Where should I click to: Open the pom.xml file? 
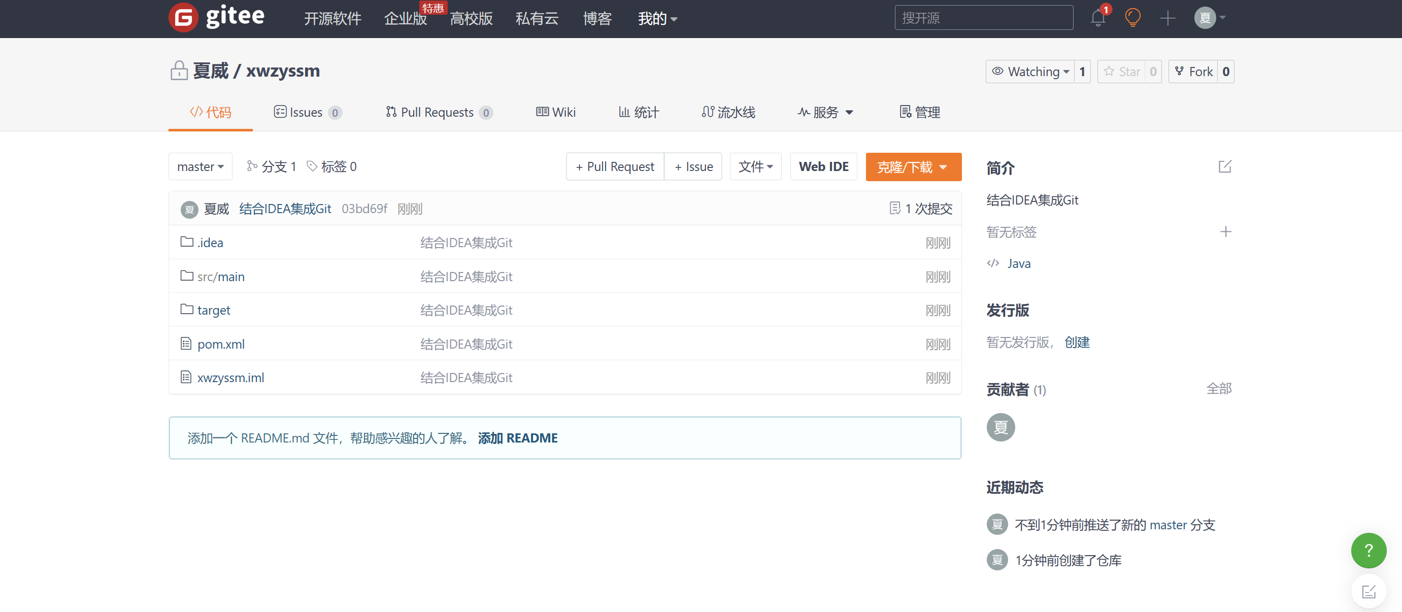[220, 345]
